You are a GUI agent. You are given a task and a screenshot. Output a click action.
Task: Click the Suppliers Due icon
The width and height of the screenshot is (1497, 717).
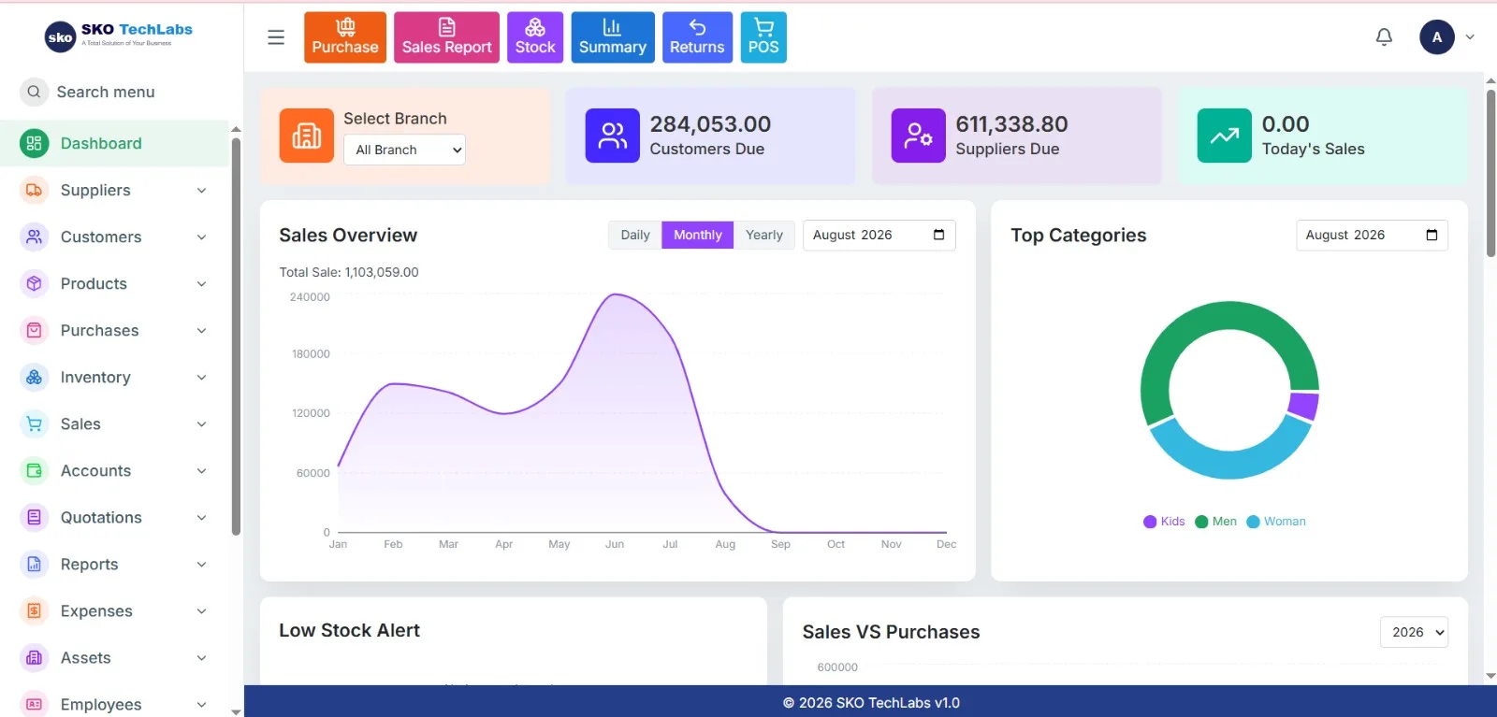(918, 136)
